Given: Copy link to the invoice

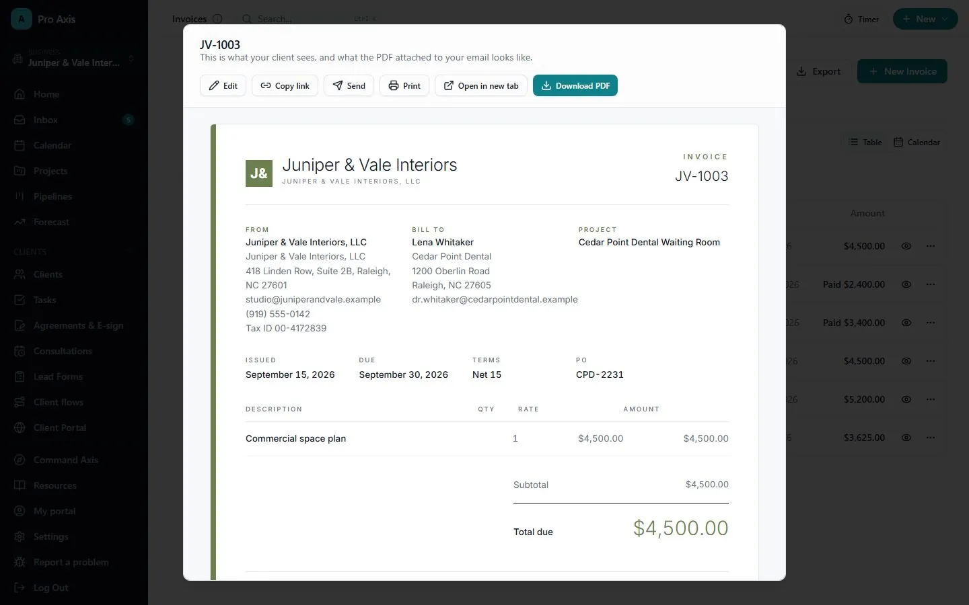Looking at the screenshot, I should click(x=285, y=85).
